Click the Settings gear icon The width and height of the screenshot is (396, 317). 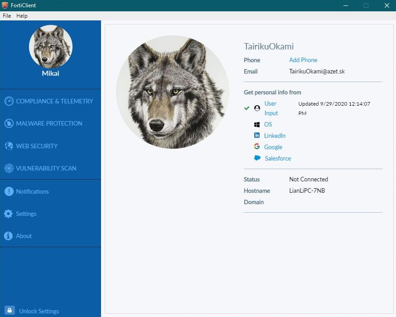(x=8, y=214)
